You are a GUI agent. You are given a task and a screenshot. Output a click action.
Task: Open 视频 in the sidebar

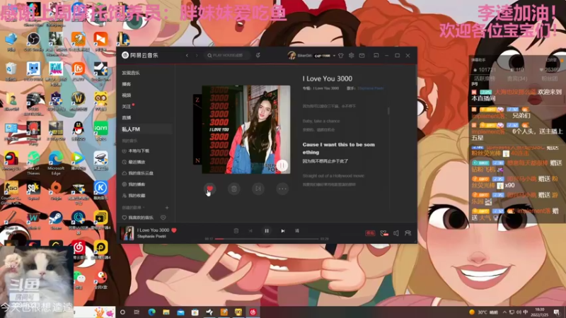(127, 95)
